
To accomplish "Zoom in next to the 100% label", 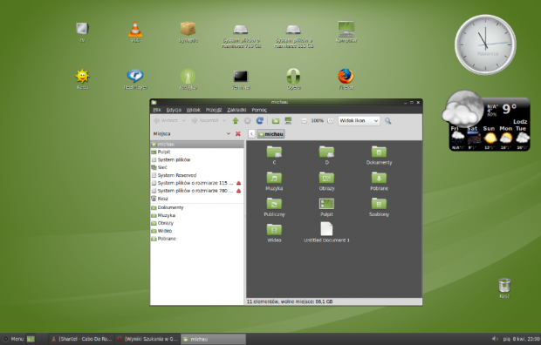I will click(x=330, y=120).
